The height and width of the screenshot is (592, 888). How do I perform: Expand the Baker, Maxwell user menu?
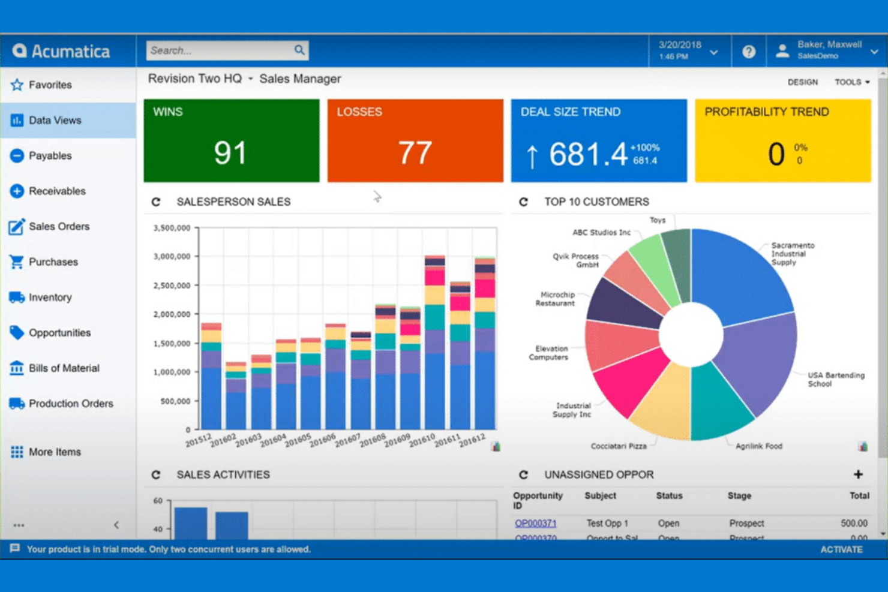tap(874, 52)
